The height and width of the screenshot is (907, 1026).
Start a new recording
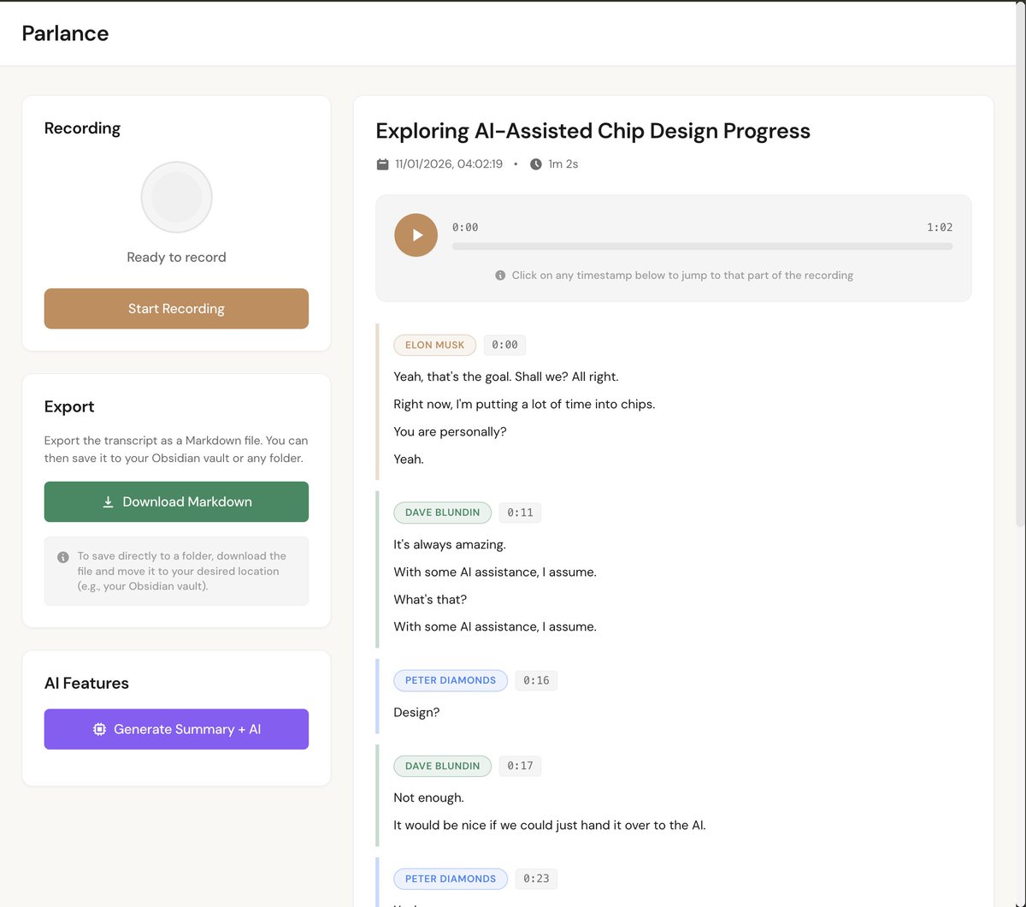pyautogui.click(x=176, y=309)
